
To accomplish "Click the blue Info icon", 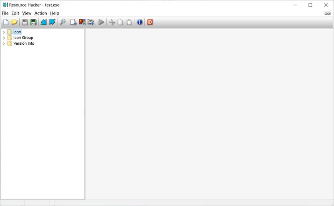I will pos(140,22).
